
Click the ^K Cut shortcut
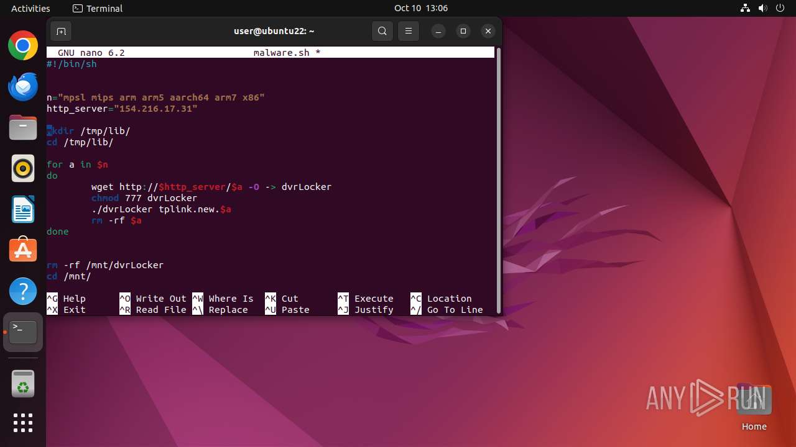pos(282,299)
